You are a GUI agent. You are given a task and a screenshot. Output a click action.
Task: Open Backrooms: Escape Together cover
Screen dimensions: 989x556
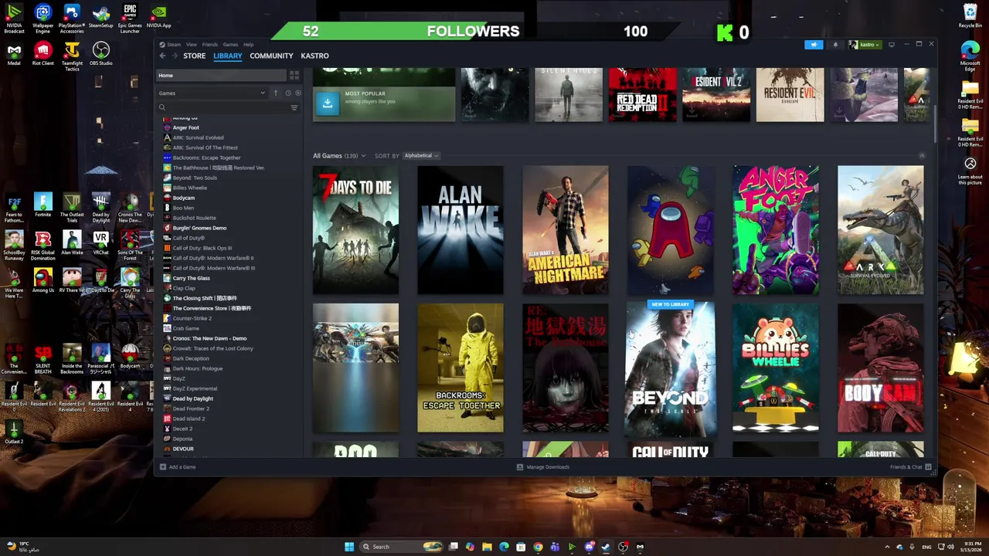point(461,368)
